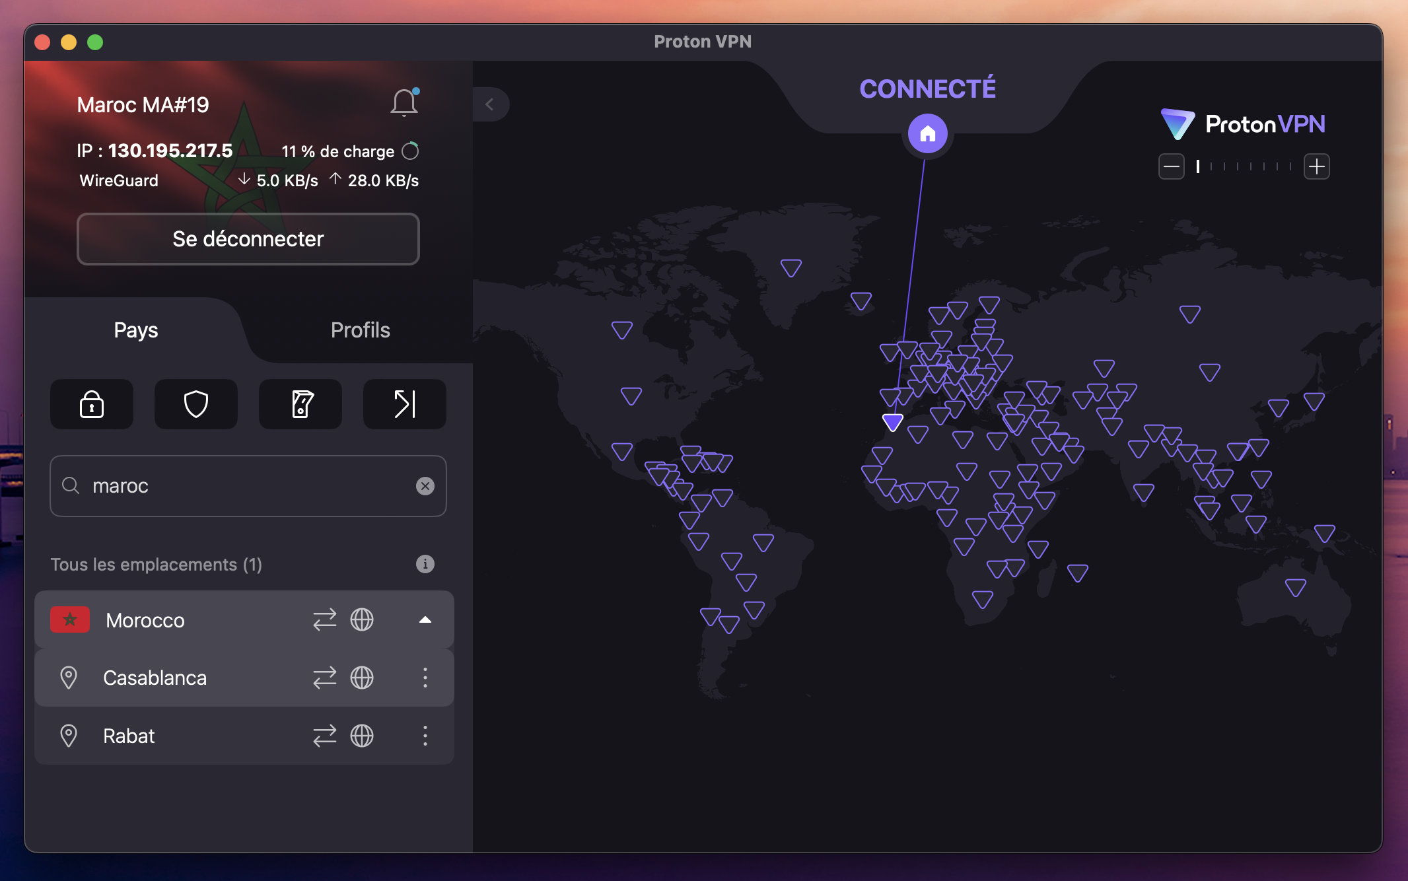Image resolution: width=1408 pixels, height=881 pixels.
Task: Clear the maroc search text
Action: point(425,486)
